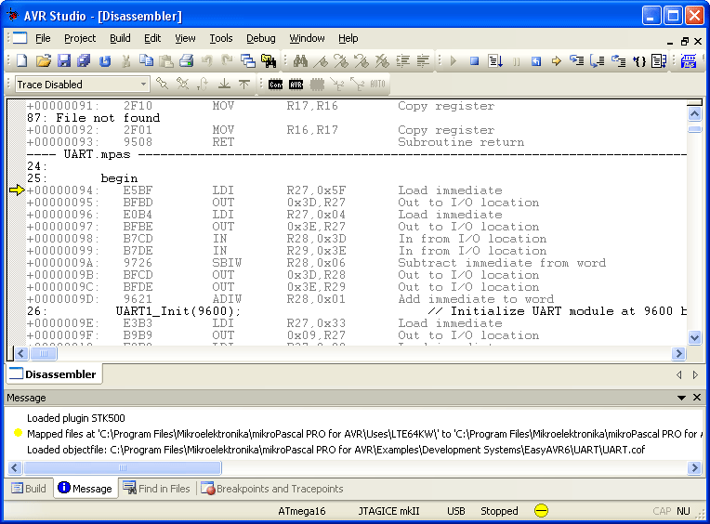The width and height of the screenshot is (710, 524).
Task: Click disassembler horizontal scroll right arrow
Action: [x=678, y=353]
